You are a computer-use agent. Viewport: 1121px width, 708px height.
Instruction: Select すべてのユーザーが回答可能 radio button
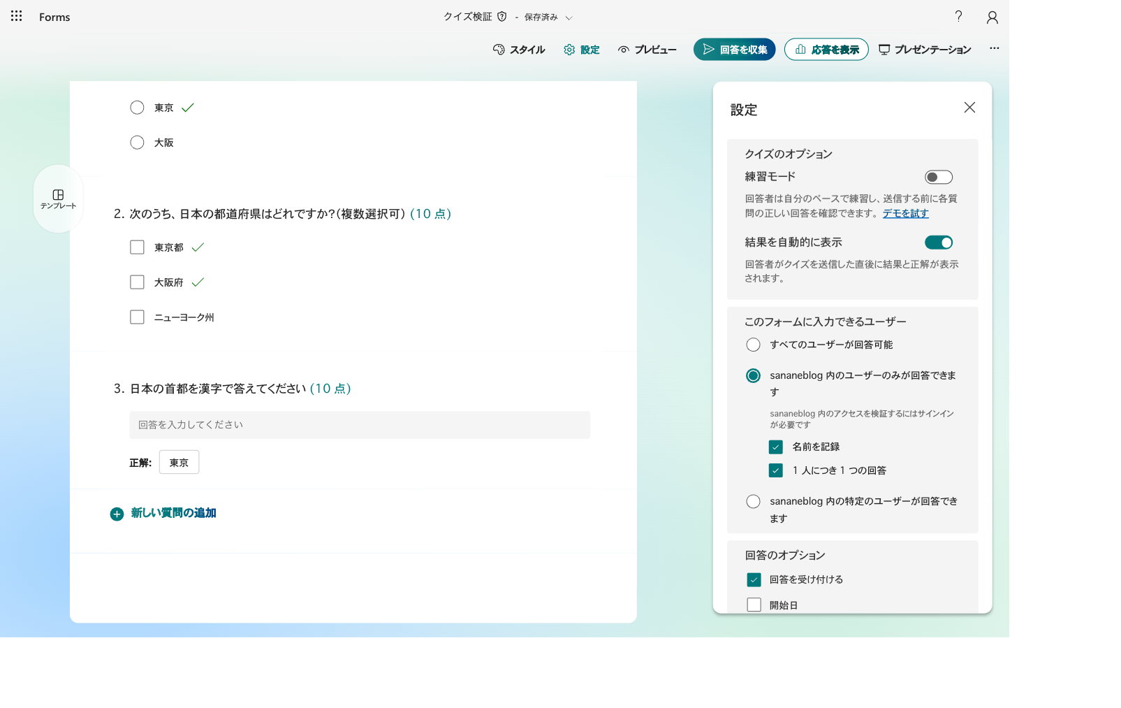(x=753, y=345)
